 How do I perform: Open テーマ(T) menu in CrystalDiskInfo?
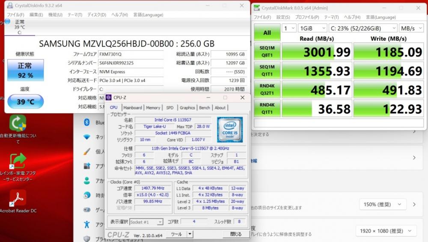[x=75, y=15]
